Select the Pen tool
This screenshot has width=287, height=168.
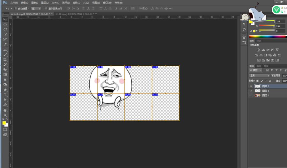coord(5,90)
